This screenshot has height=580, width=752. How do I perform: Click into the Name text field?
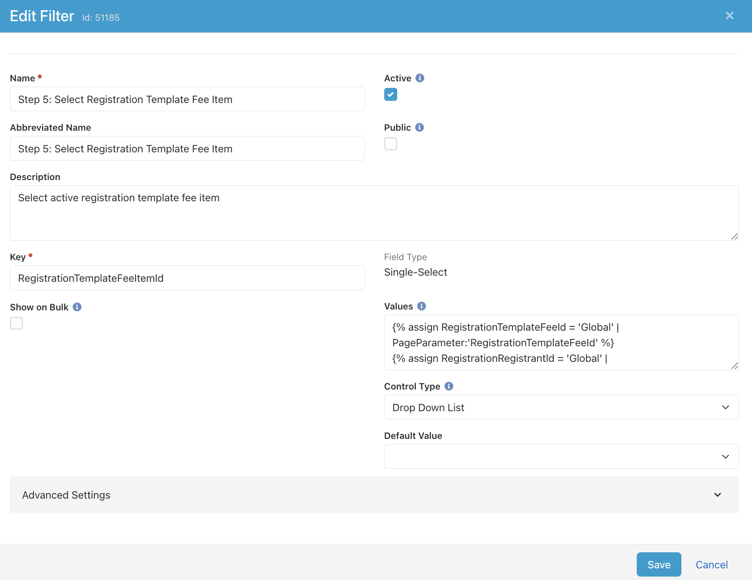tap(187, 99)
